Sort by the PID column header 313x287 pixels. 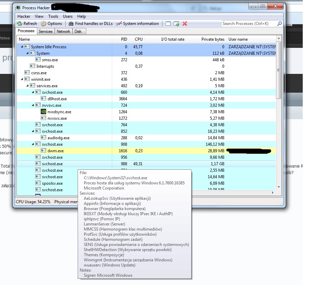click(121, 39)
